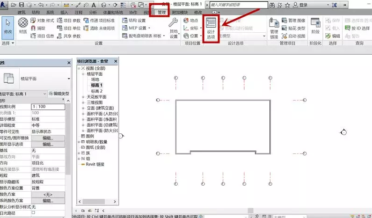Click the 阶段 (Phases) icon
Screen dimensions: 372x218
click(315, 28)
